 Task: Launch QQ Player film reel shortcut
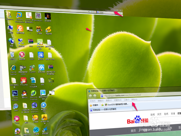coord(36,131)
